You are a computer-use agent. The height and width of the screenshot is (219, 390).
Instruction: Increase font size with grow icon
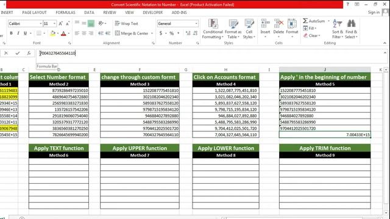(x=60, y=24)
